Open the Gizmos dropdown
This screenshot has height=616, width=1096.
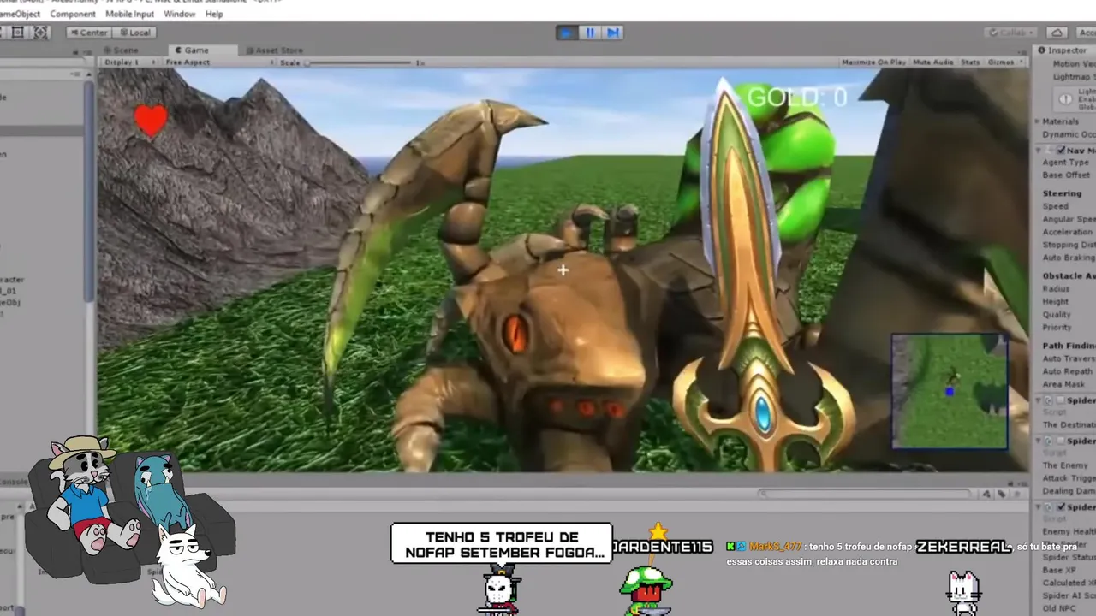pyautogui.click(x=1004, y=62)
